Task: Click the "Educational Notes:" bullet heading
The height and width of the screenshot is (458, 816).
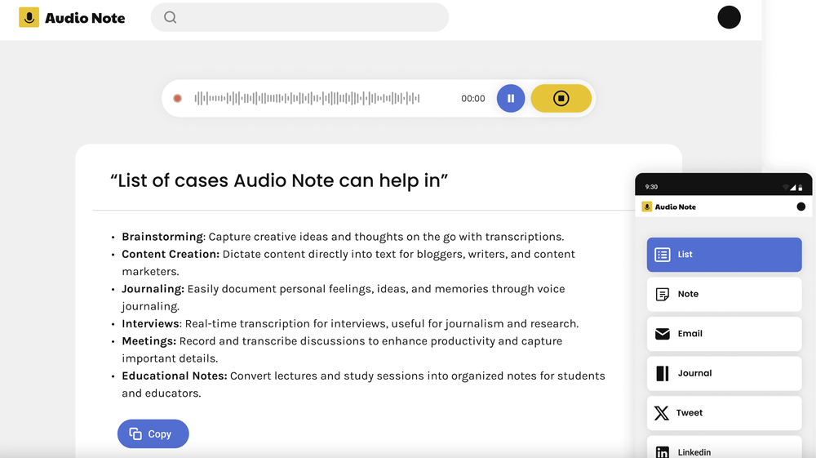Action: 175,376
